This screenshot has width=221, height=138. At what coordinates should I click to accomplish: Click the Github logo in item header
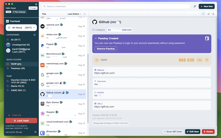coord(94,22)
